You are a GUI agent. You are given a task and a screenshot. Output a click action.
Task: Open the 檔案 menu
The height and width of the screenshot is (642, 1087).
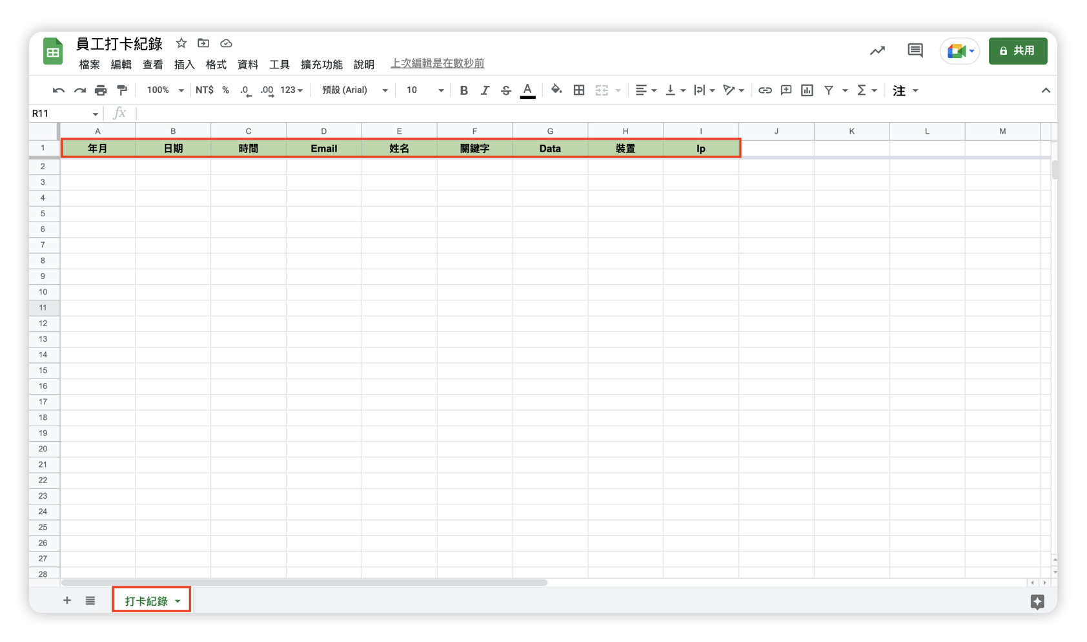tap(89, 64)
